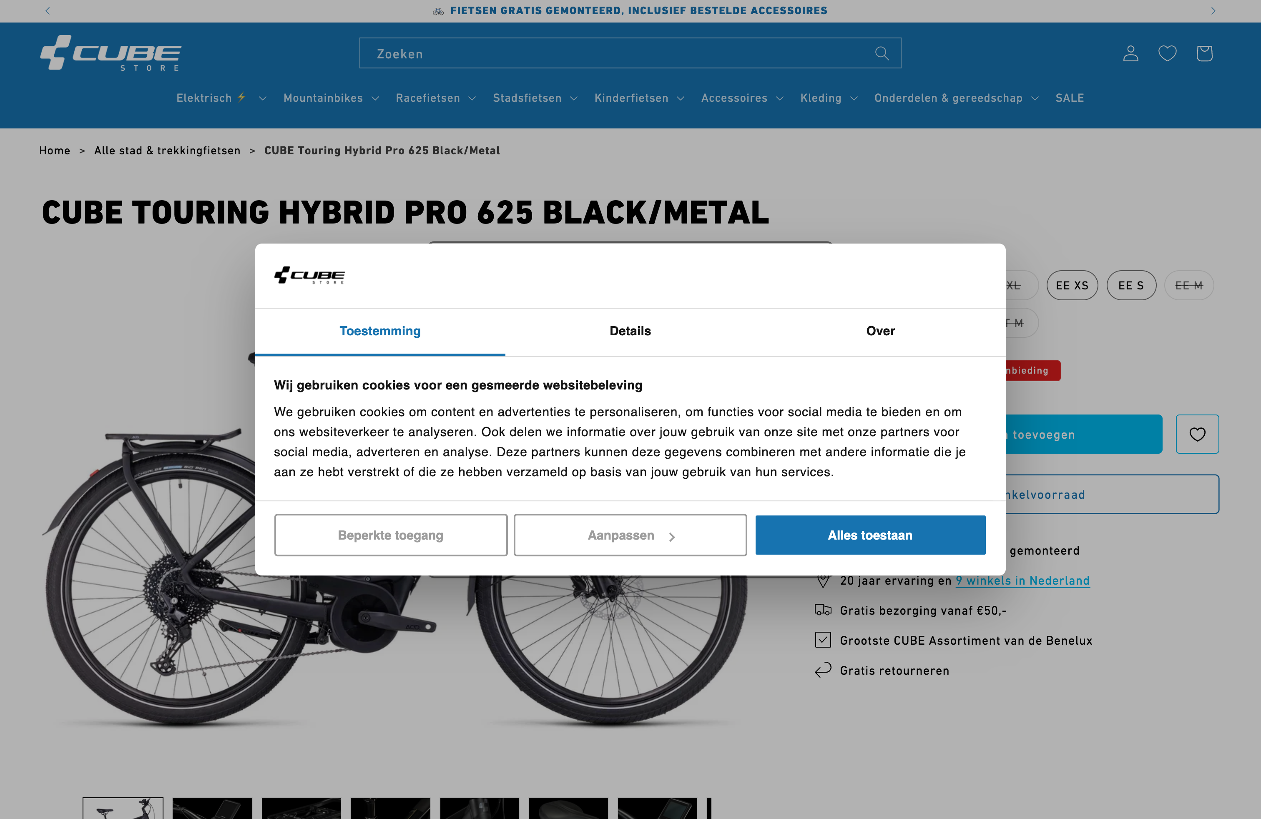Viewport: 1261px width, 819px height.
Task: Switch to the Details cookie tab
Action: click(x=630, y=331)
